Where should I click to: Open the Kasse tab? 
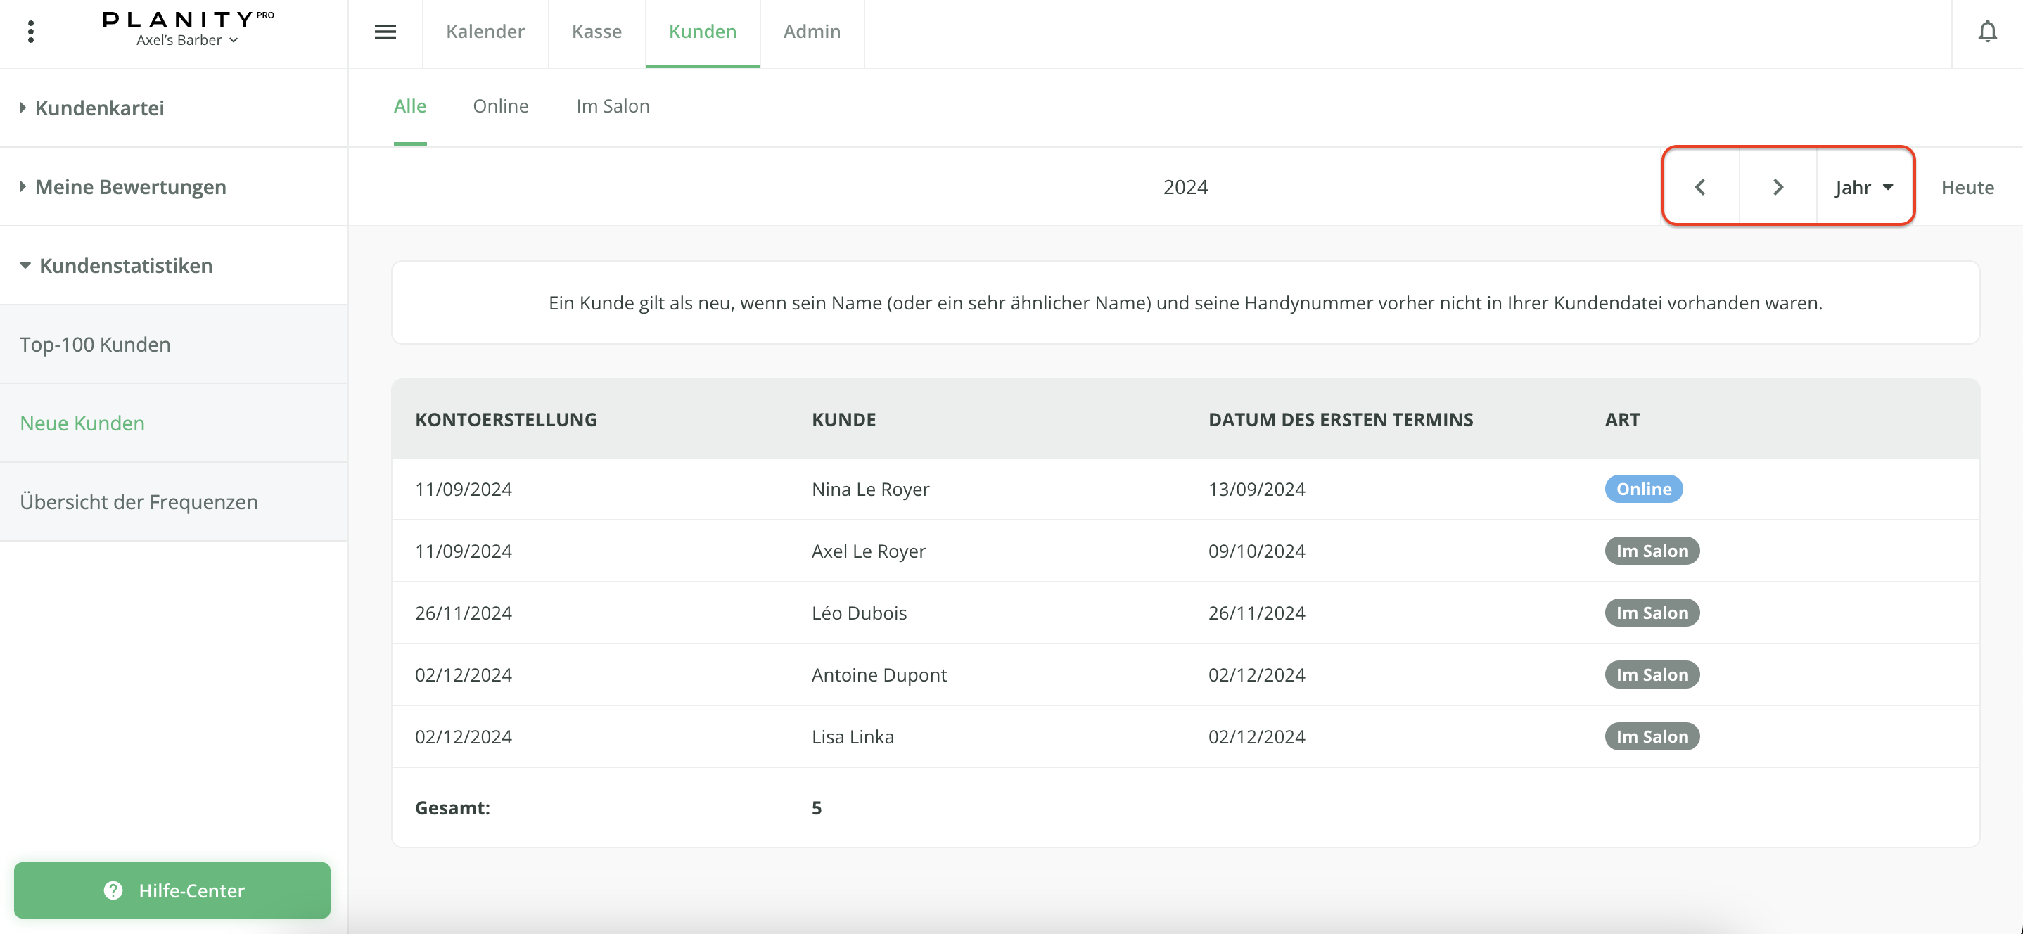(596, 32)
